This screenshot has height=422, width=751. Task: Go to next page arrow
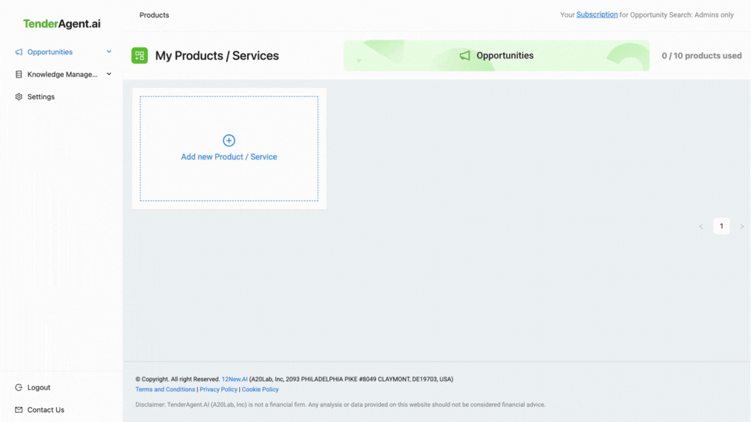(742, 227)
